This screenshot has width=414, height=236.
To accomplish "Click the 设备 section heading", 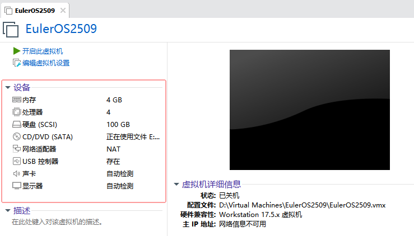I will (22, 88).
